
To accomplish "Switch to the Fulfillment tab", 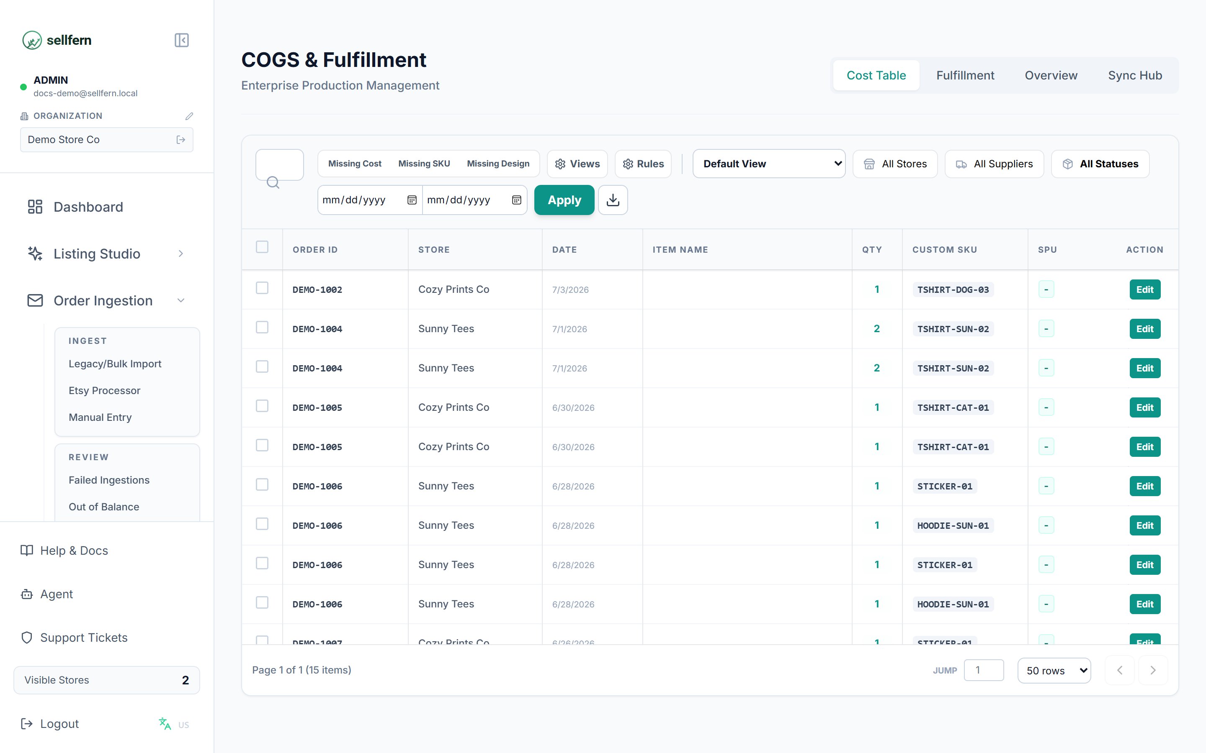I will pyautogui.click(x=965, y=75).
